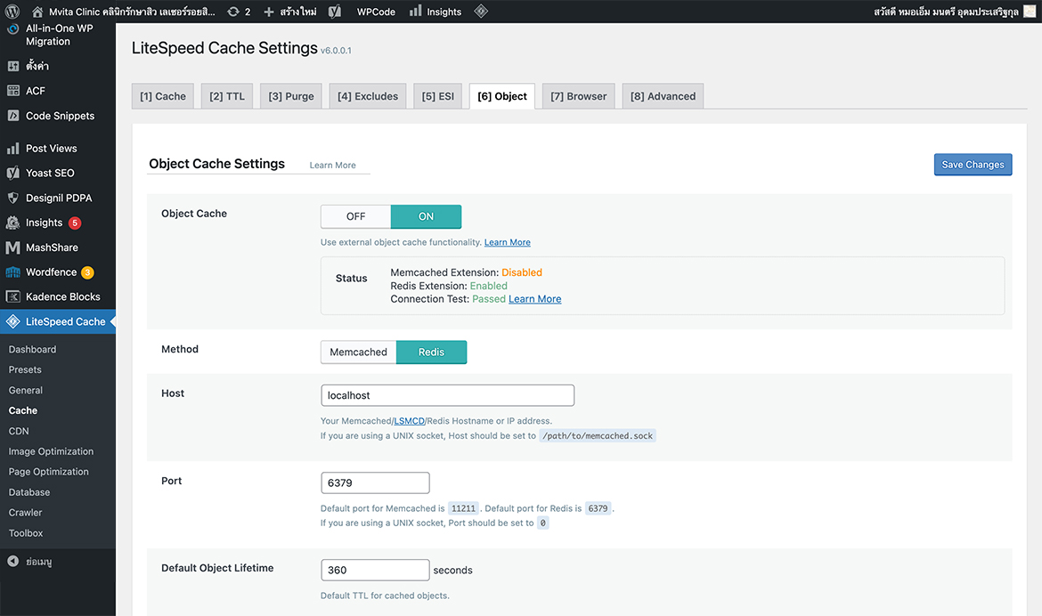Switch to the [3] Purge tab

(x=291, y=96)
